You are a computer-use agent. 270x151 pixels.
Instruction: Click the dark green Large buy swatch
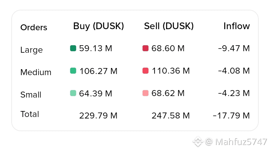tap(73, 48)
